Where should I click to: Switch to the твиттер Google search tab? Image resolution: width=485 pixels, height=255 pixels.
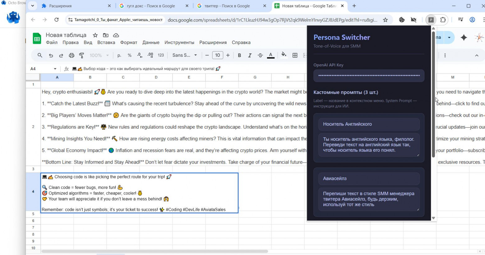(x=227, y=6)
